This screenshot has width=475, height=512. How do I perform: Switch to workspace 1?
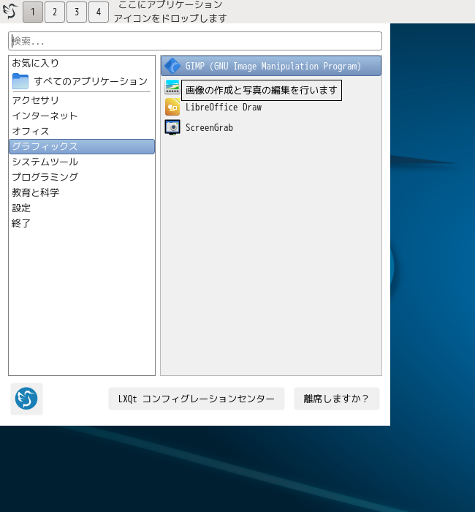coord(33,12)
